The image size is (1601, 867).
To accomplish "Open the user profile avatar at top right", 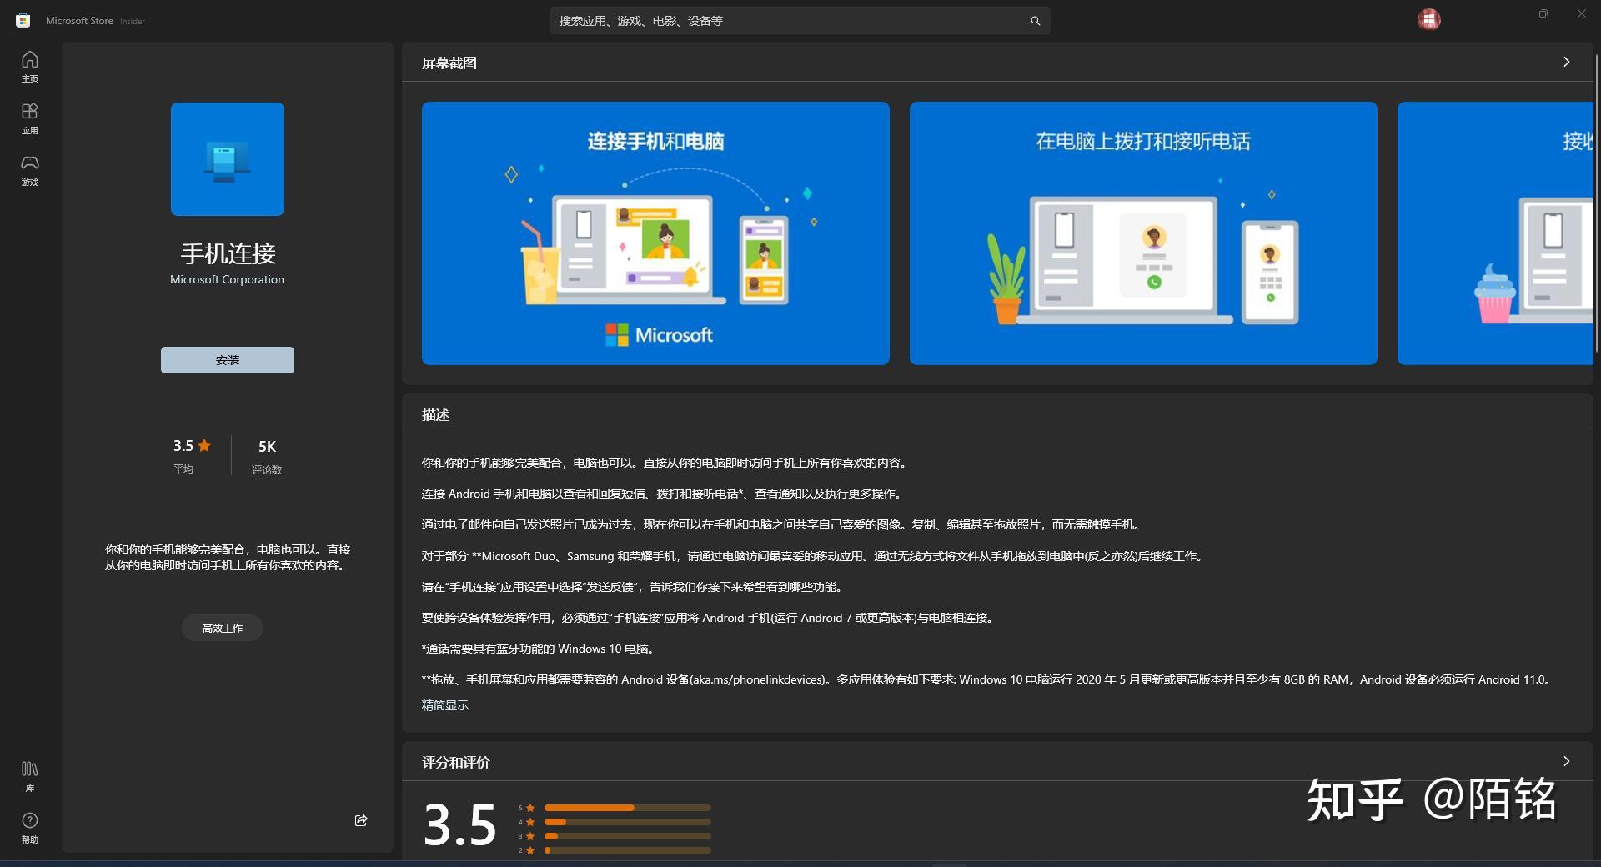I will pyautogui.click(x=1429, y=19).
